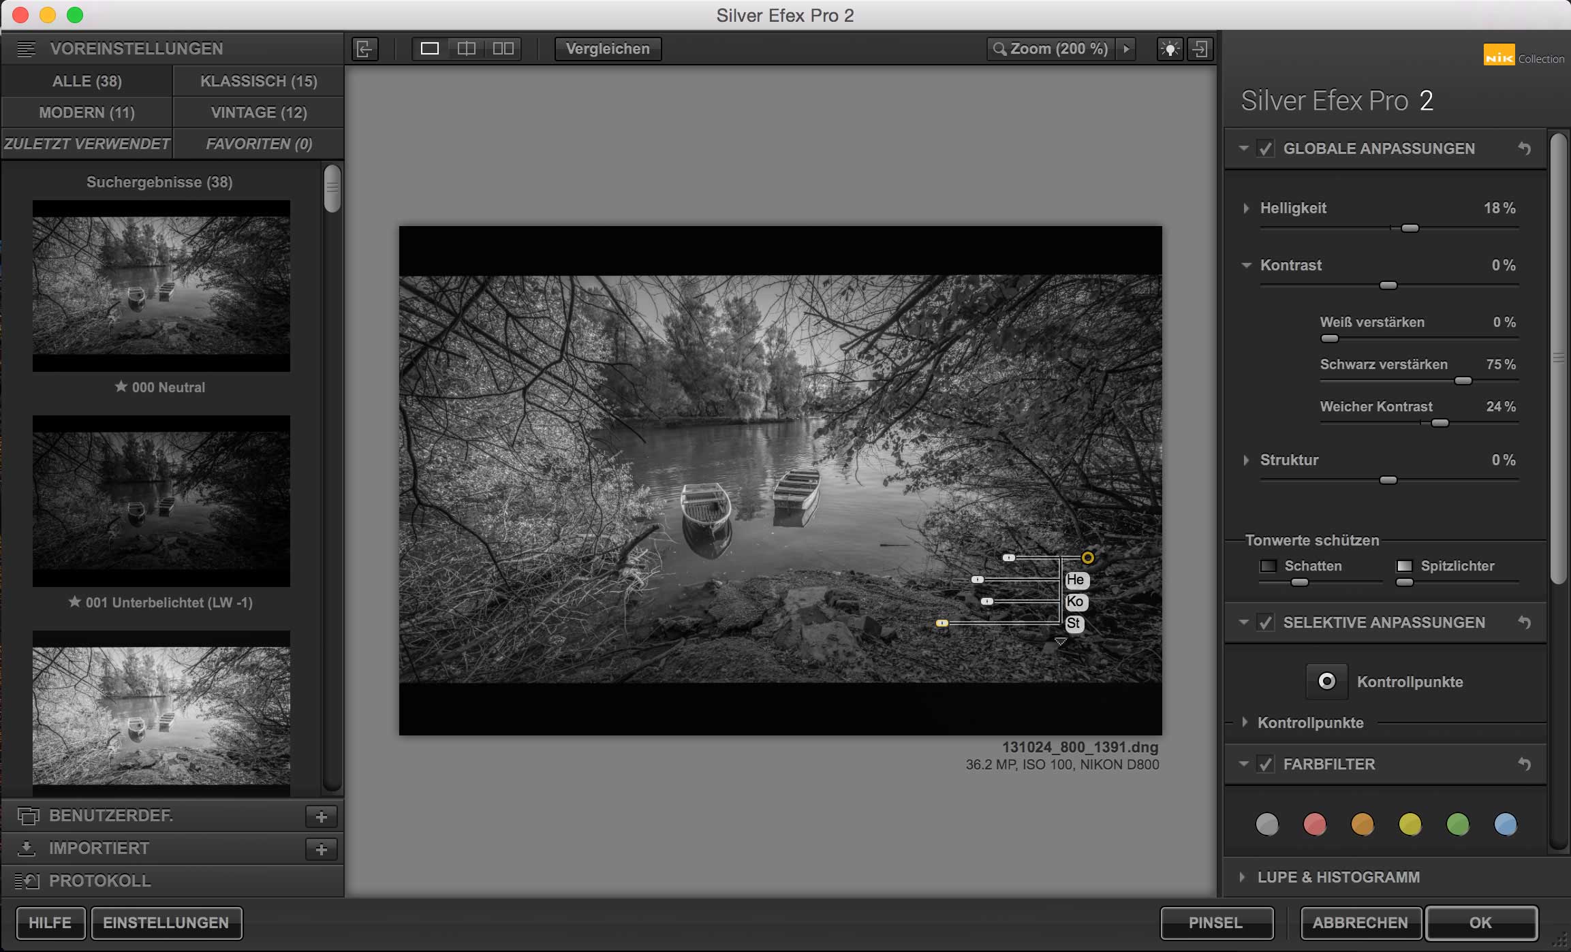1571x952 pixels.
Task: Select the Klassisch (15) presets tab
Action: [258, 81]
